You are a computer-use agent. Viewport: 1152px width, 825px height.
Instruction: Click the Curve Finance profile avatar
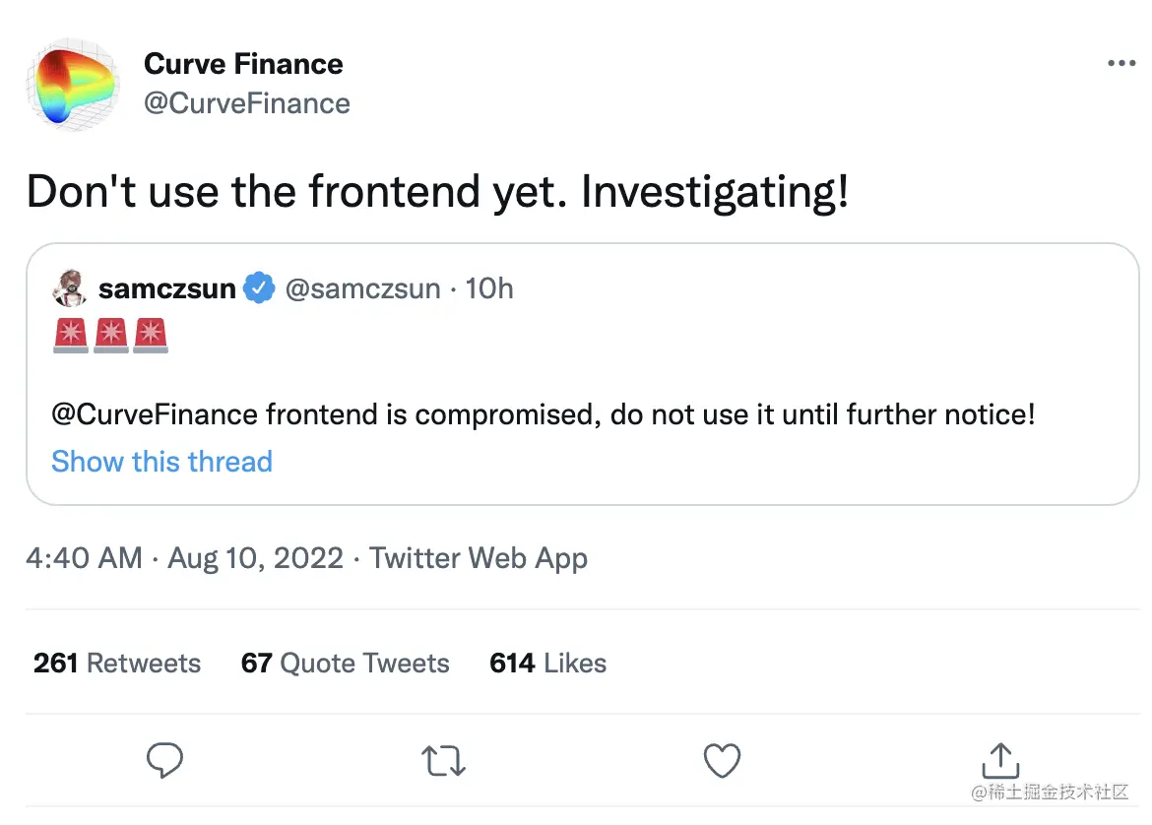(x=74, y=85)
